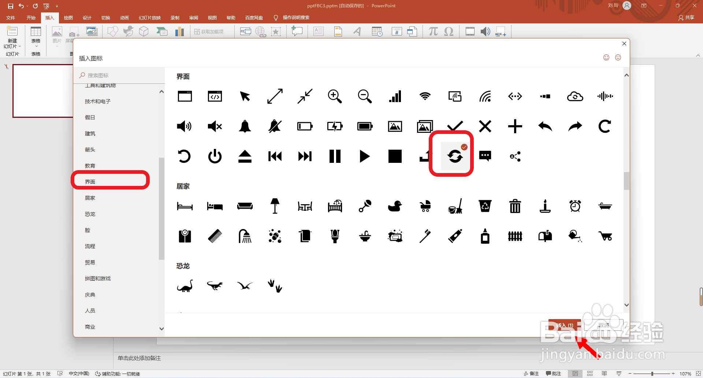Open the 商业 category
This screenshot has width=703, height=378.
90,327
